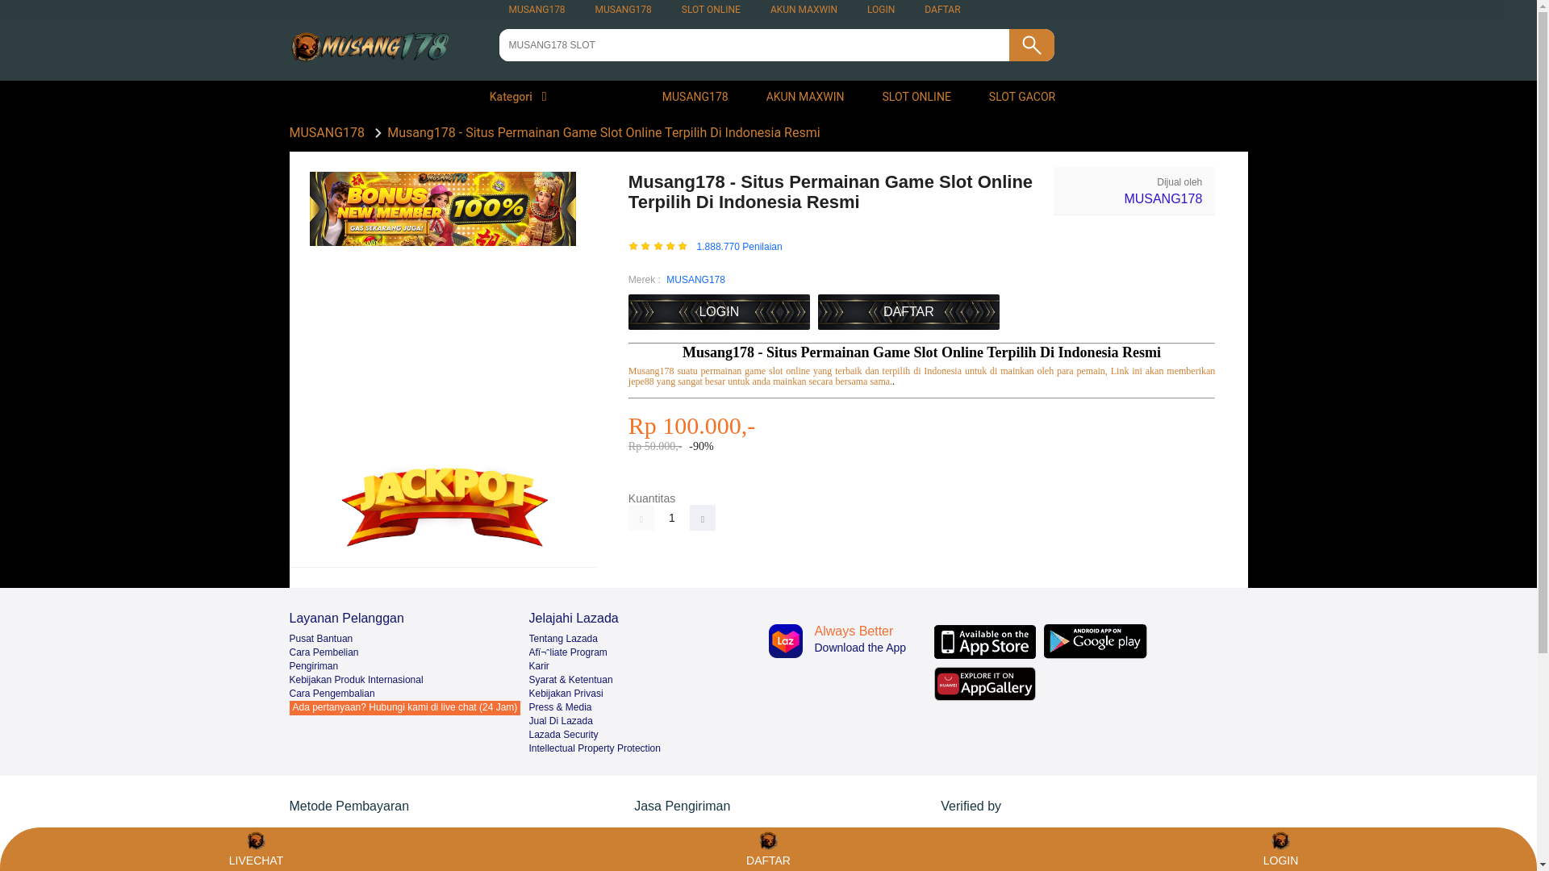Viewport: 1549px width, 871px height.
Task: Click SLOT ONLINE link in top bar
Action: tap(710, 10)
